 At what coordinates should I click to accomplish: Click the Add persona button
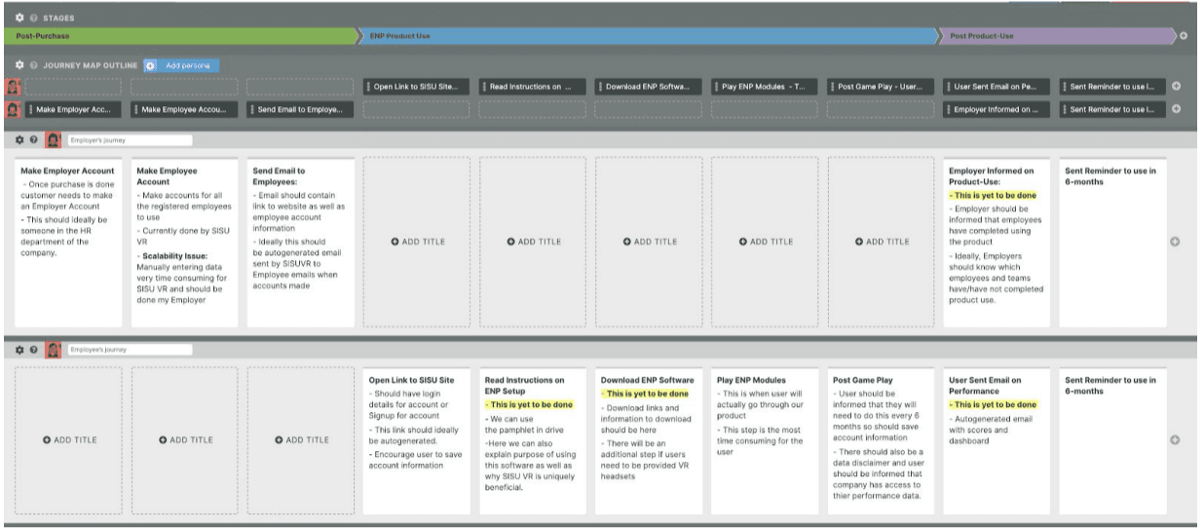coord(182,65)
